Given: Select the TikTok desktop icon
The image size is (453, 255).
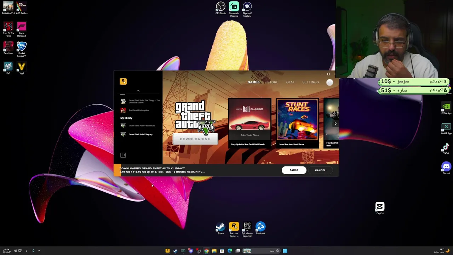Looking at the screenshot, I should coord(446,149).
